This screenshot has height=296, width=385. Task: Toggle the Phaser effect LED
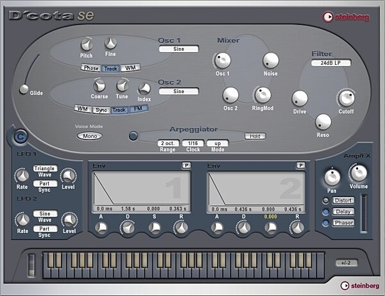(325, 223)
